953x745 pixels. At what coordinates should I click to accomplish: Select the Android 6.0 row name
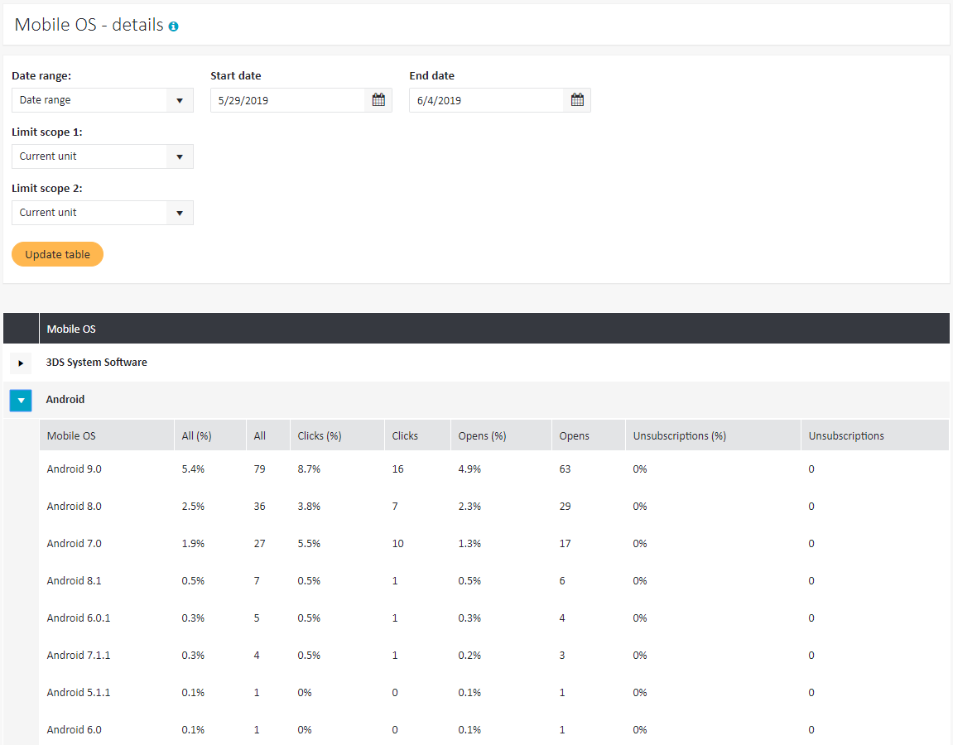75,730
